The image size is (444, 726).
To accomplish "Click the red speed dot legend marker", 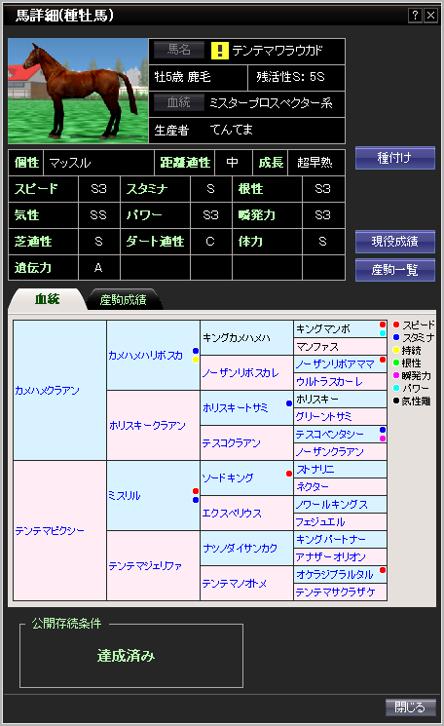I will (x=396, y=325).
